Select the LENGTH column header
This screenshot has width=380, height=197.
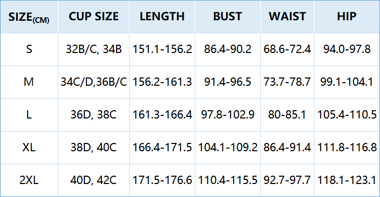click(162, 17)
